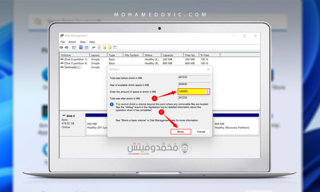Close the Shrink C: dialog

208,69
